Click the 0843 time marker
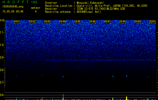This screenshot has height=100, width=158. tap(47, 21)
